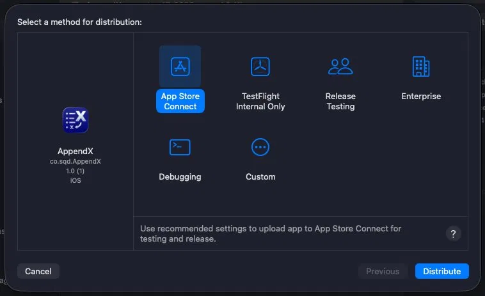The height and width of the screenshot is (296, 485).
Task: Choose the Debugging terminal icon
Action: pos(180,147)
